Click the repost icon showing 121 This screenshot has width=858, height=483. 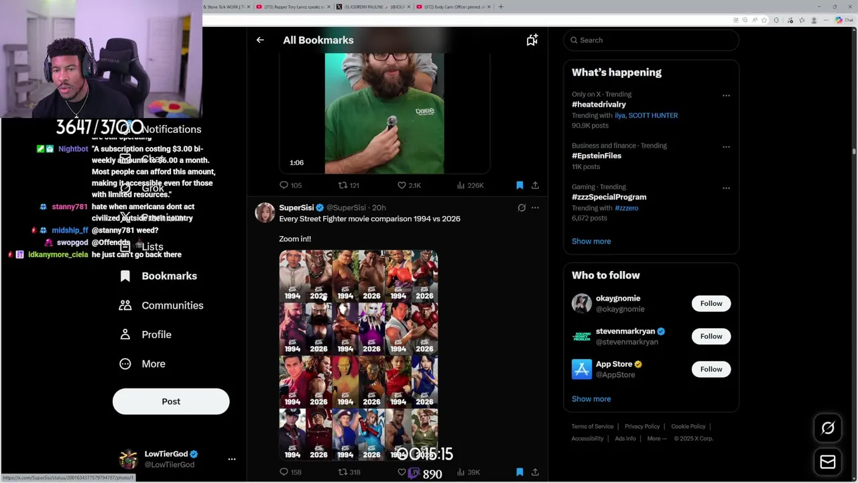pyautogui.click(x=343, y=185)
